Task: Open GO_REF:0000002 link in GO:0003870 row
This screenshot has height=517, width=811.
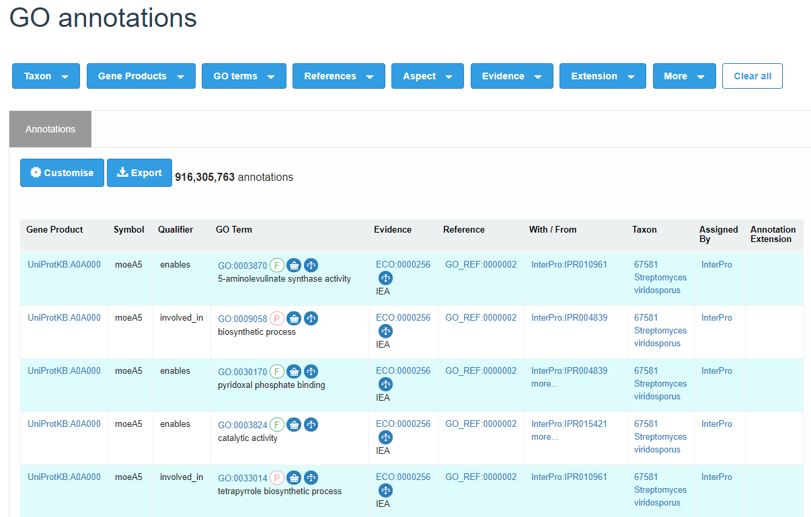Action: tap(481, 264)
